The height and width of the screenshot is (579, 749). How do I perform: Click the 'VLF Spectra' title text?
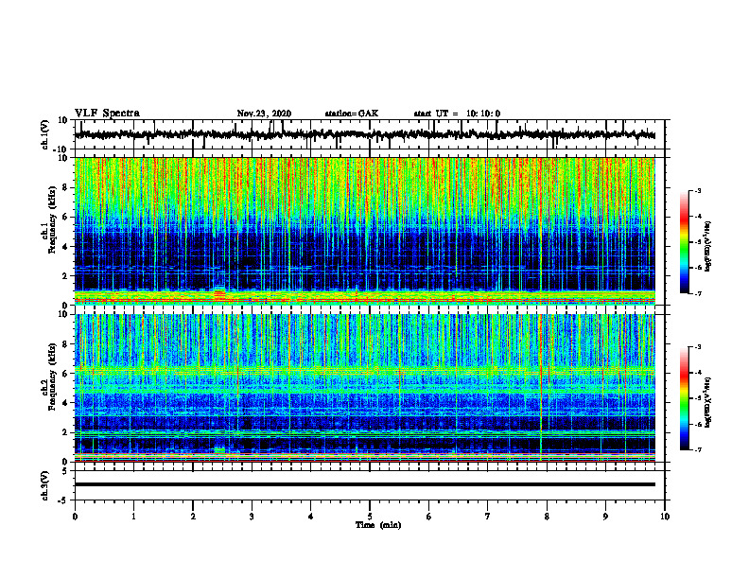pyautogui.click(x=107, y=113)
